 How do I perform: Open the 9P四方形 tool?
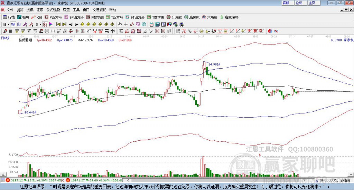point(74,17)
